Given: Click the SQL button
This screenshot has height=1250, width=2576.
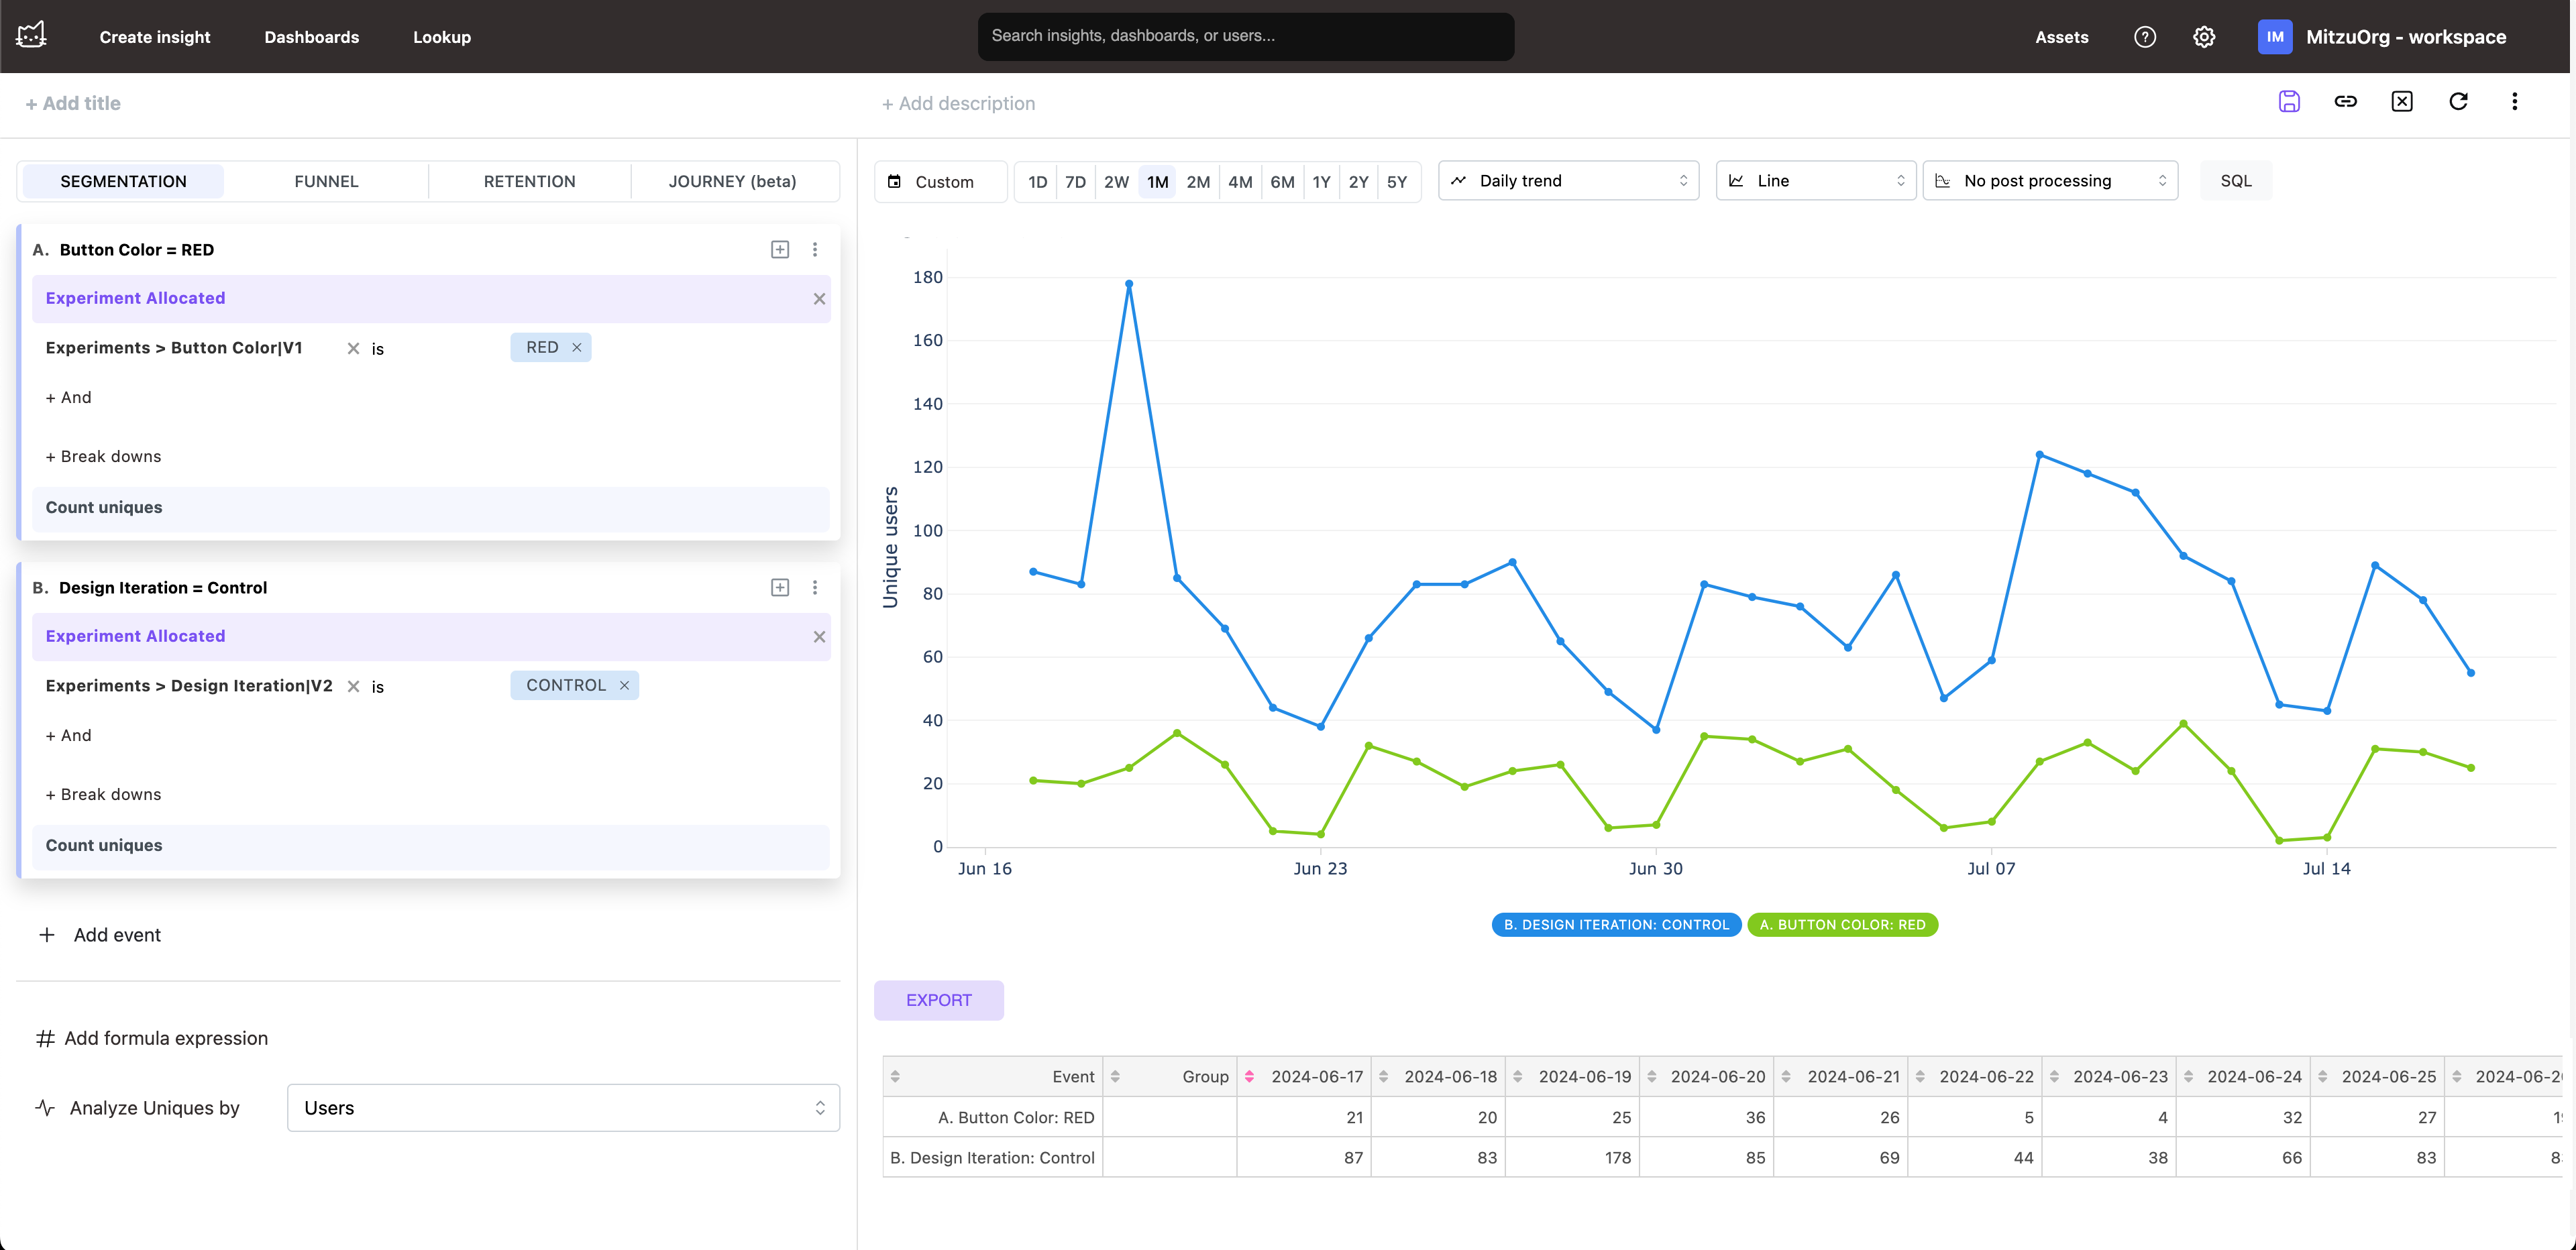Looking at the screenshot, I should click(x=2235, y=181).
